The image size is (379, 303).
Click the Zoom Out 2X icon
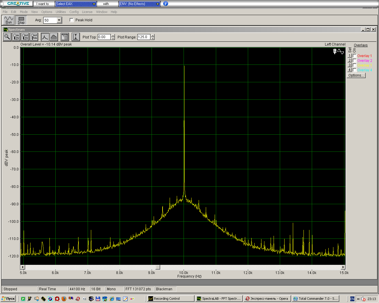[x=25, y=37]
